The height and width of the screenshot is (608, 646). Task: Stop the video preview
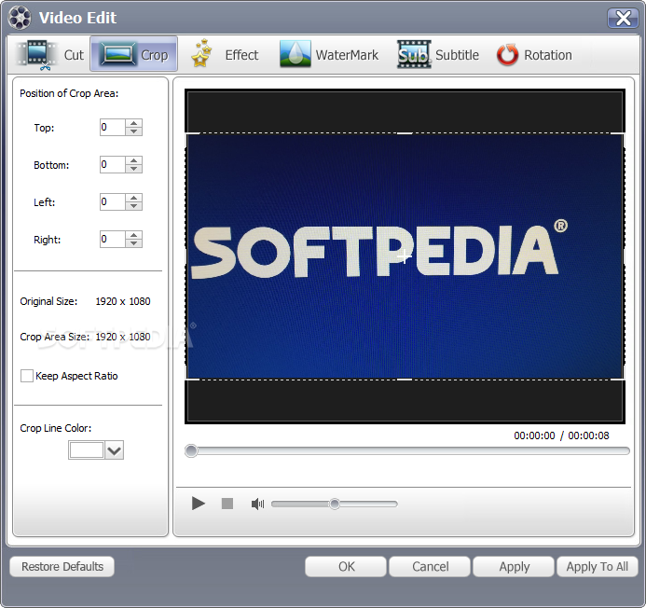click(227, 504)
